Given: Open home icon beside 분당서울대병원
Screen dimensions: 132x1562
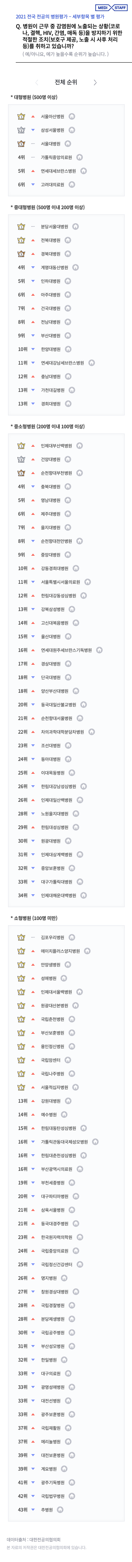Looking at the screenshot, I should (x=75, y=227).
